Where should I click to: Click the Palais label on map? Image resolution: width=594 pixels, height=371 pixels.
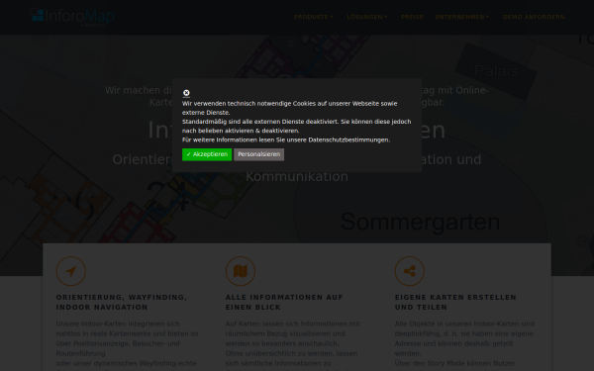(496, 71)
